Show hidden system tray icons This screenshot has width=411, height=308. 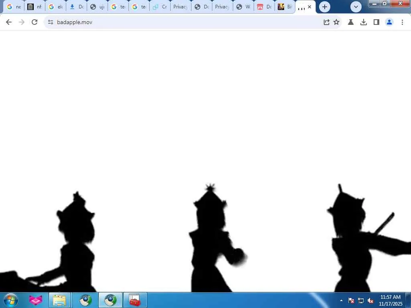(341, 300)
